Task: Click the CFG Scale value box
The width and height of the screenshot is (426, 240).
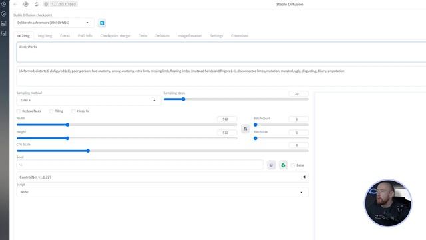Action: (298, 145)
